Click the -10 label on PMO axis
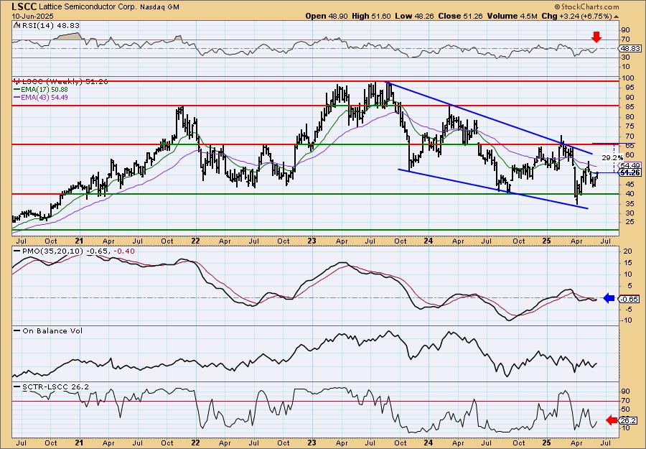The height and width of the screenshot is (449, 646). (x=626, y=320)
